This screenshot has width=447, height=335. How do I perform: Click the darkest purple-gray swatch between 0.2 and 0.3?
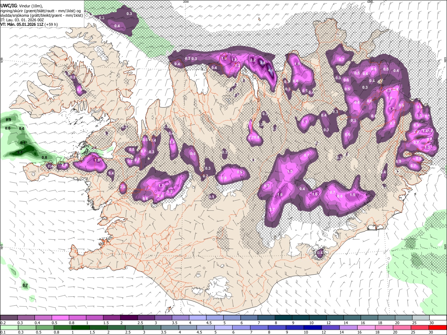click(9, 318)
